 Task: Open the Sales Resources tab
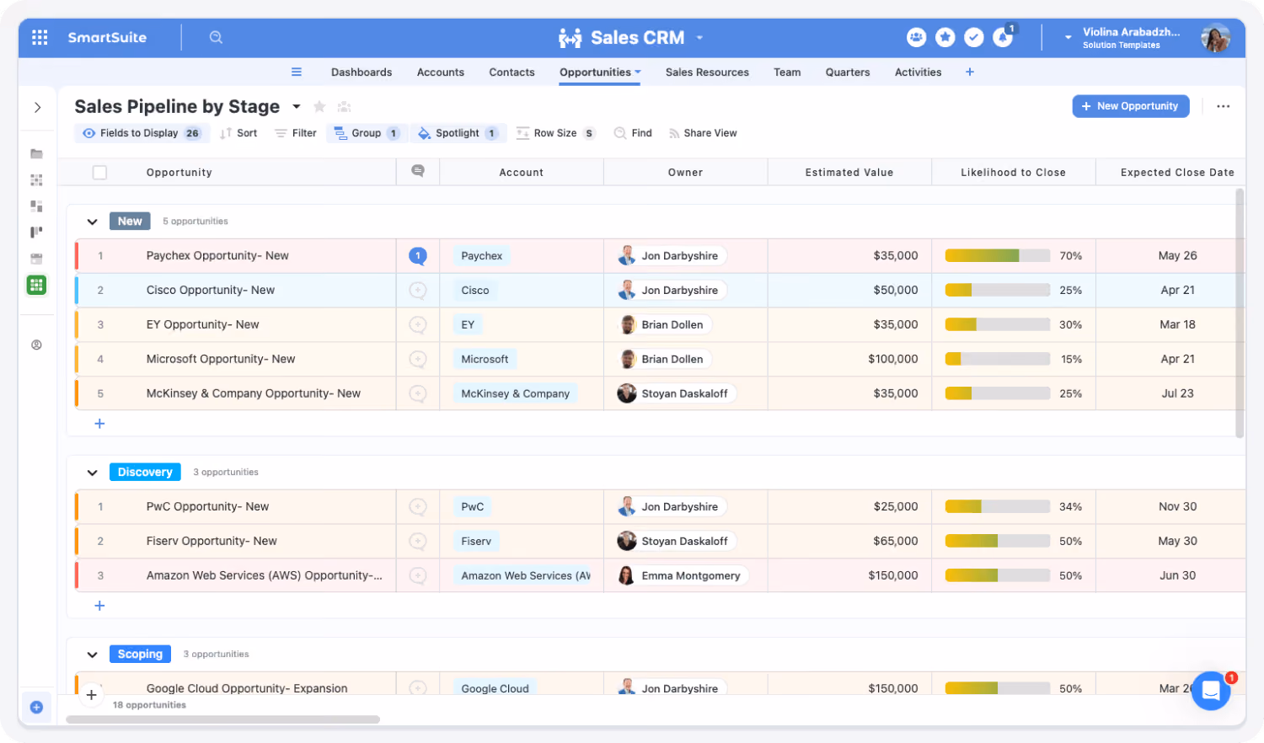click(707, 72)
